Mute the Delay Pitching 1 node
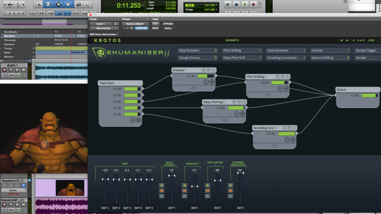This screenshot has width=381, height=214. click(239, 102)
